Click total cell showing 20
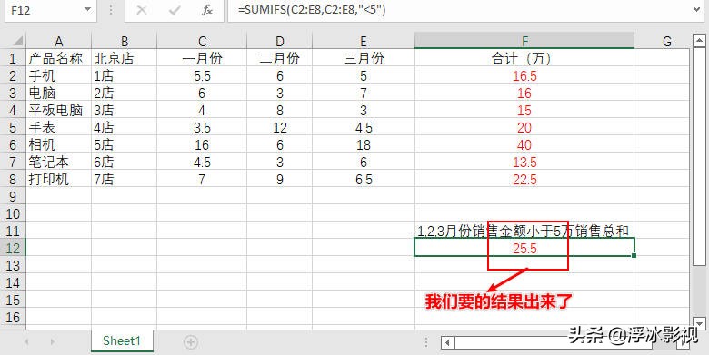This screenshot has width=709, height=355. tap(524, 127)
